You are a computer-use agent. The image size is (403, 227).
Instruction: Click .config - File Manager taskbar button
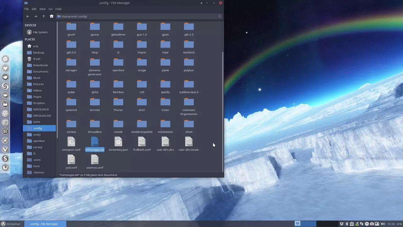(45, 224)
